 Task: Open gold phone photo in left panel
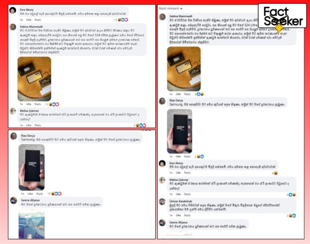tap(34, 79)
